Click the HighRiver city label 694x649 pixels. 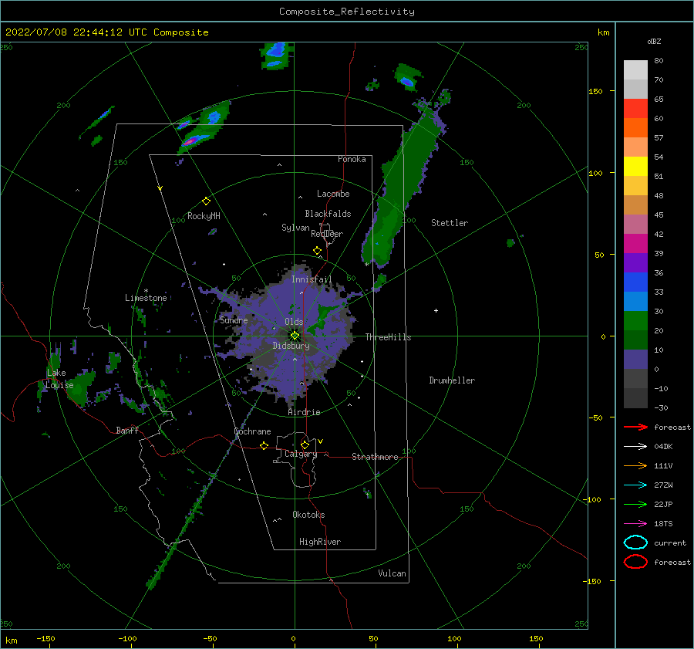[320, 542]
